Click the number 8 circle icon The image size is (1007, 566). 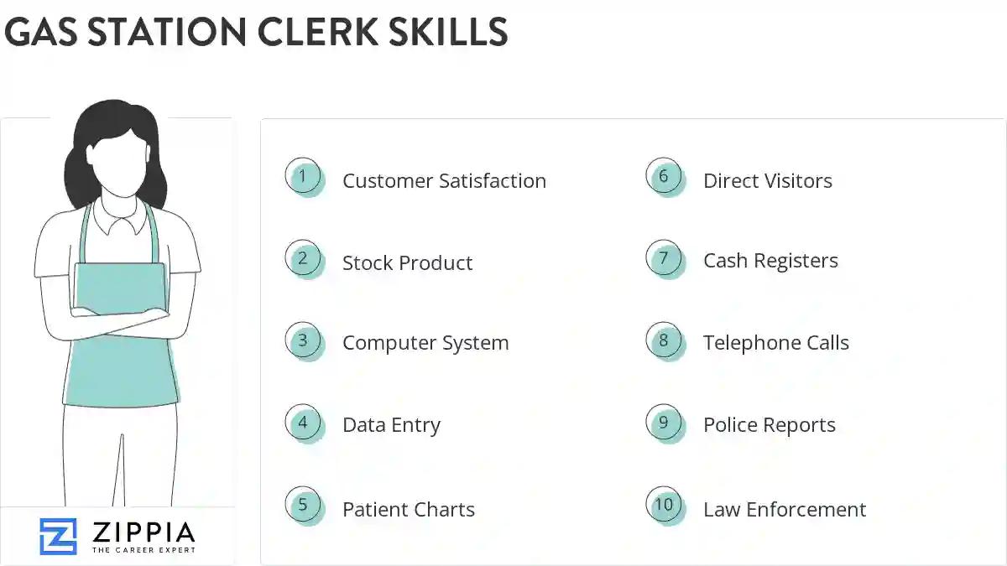click(x=665, y=340)
